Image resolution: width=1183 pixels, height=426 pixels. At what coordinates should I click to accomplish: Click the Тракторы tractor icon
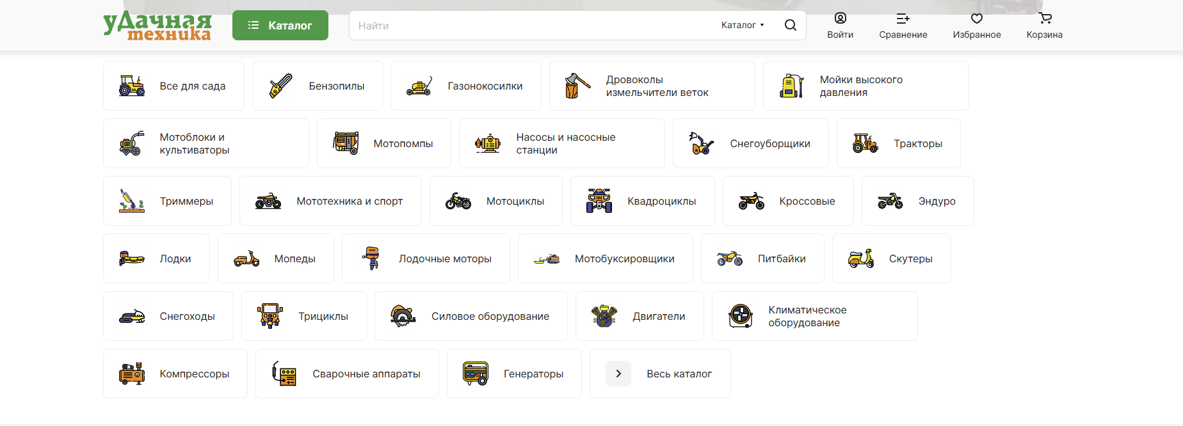click(865, 143)
